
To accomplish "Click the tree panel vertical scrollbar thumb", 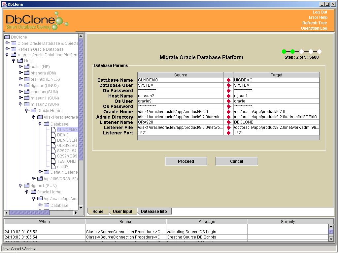I will [x=81, y=99].
